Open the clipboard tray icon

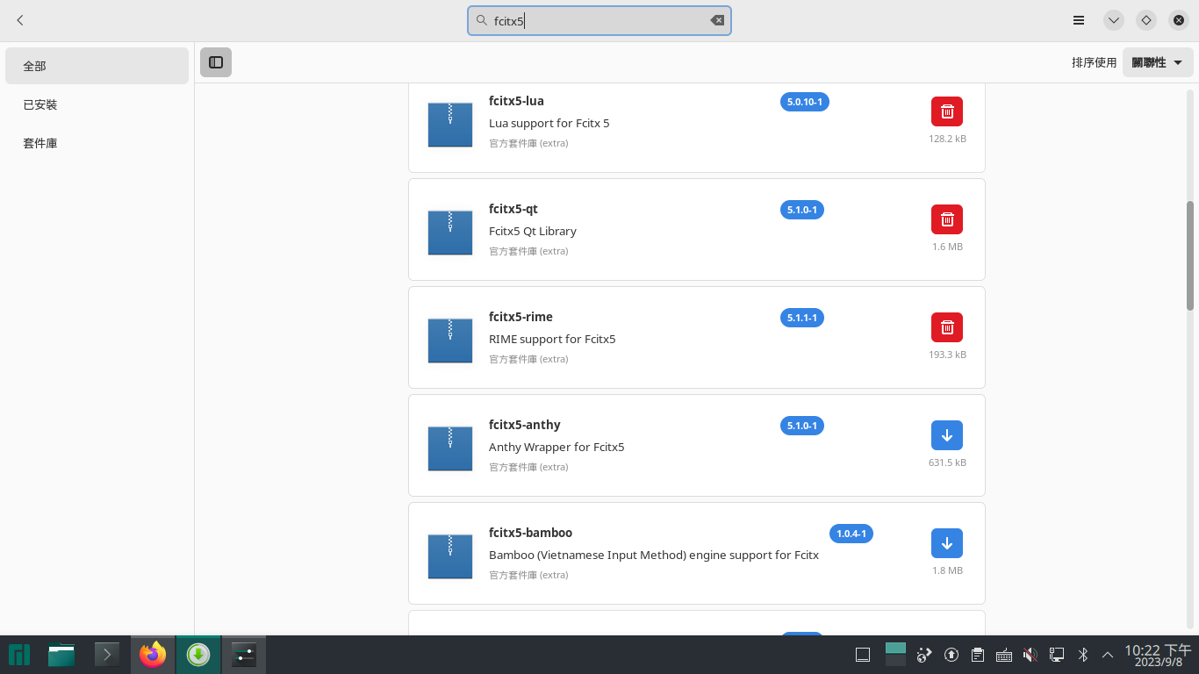pos(977,655)
